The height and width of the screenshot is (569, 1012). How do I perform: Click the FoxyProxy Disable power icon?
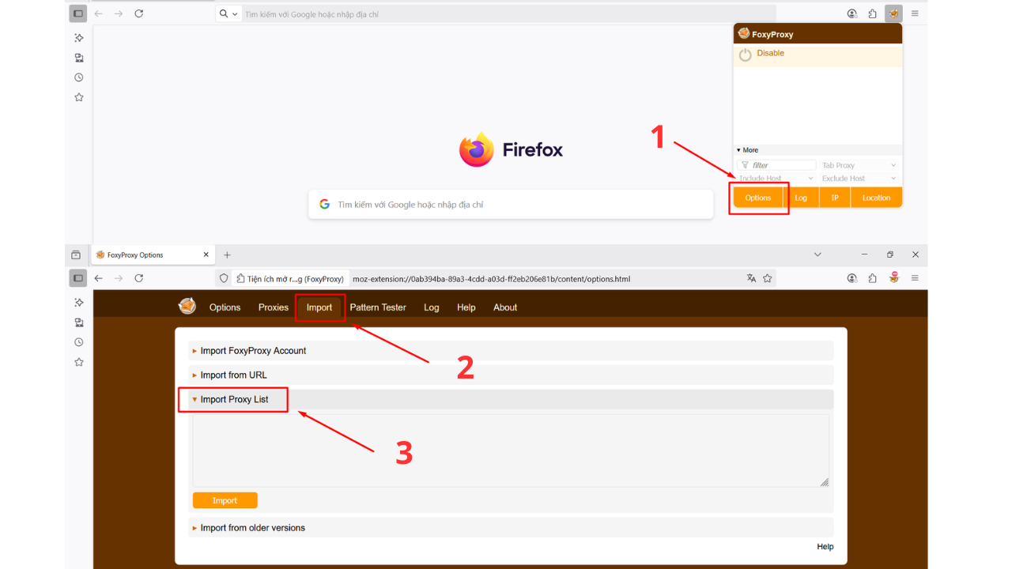(745, 55)
